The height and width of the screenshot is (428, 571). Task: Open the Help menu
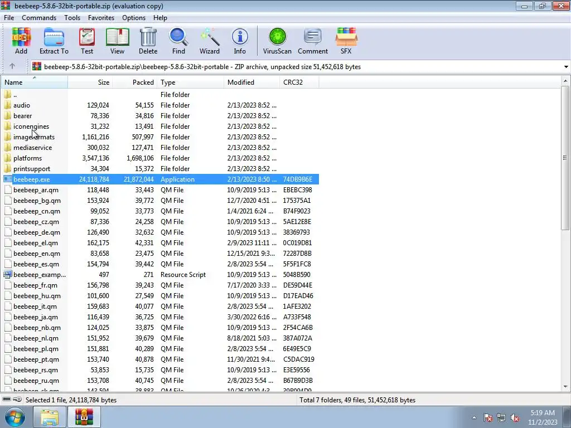click(x=160, y=18)
